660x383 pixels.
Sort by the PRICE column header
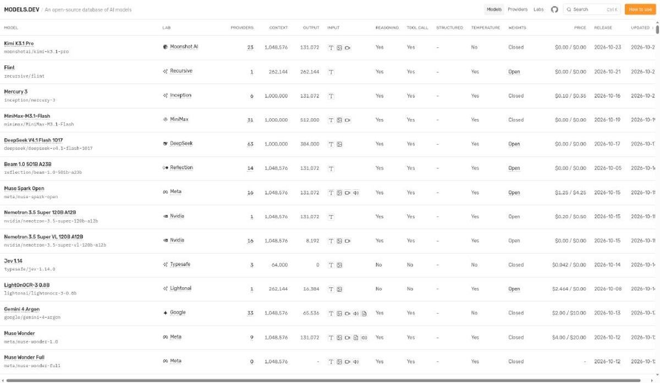click(580, 28)
